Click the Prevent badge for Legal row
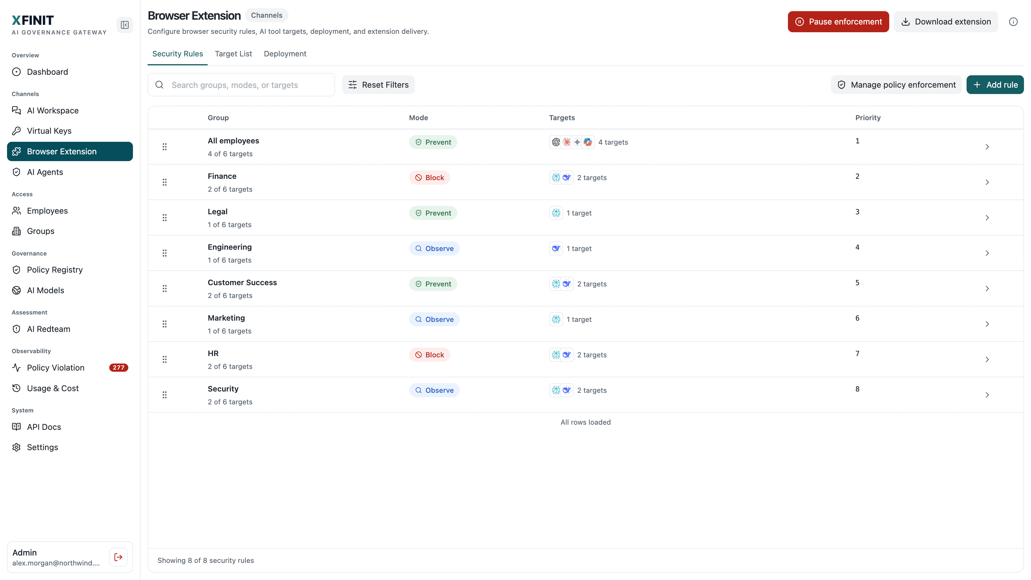This screenshot has height=580, width=1031. pyautogui.click(x=433, y=213)
